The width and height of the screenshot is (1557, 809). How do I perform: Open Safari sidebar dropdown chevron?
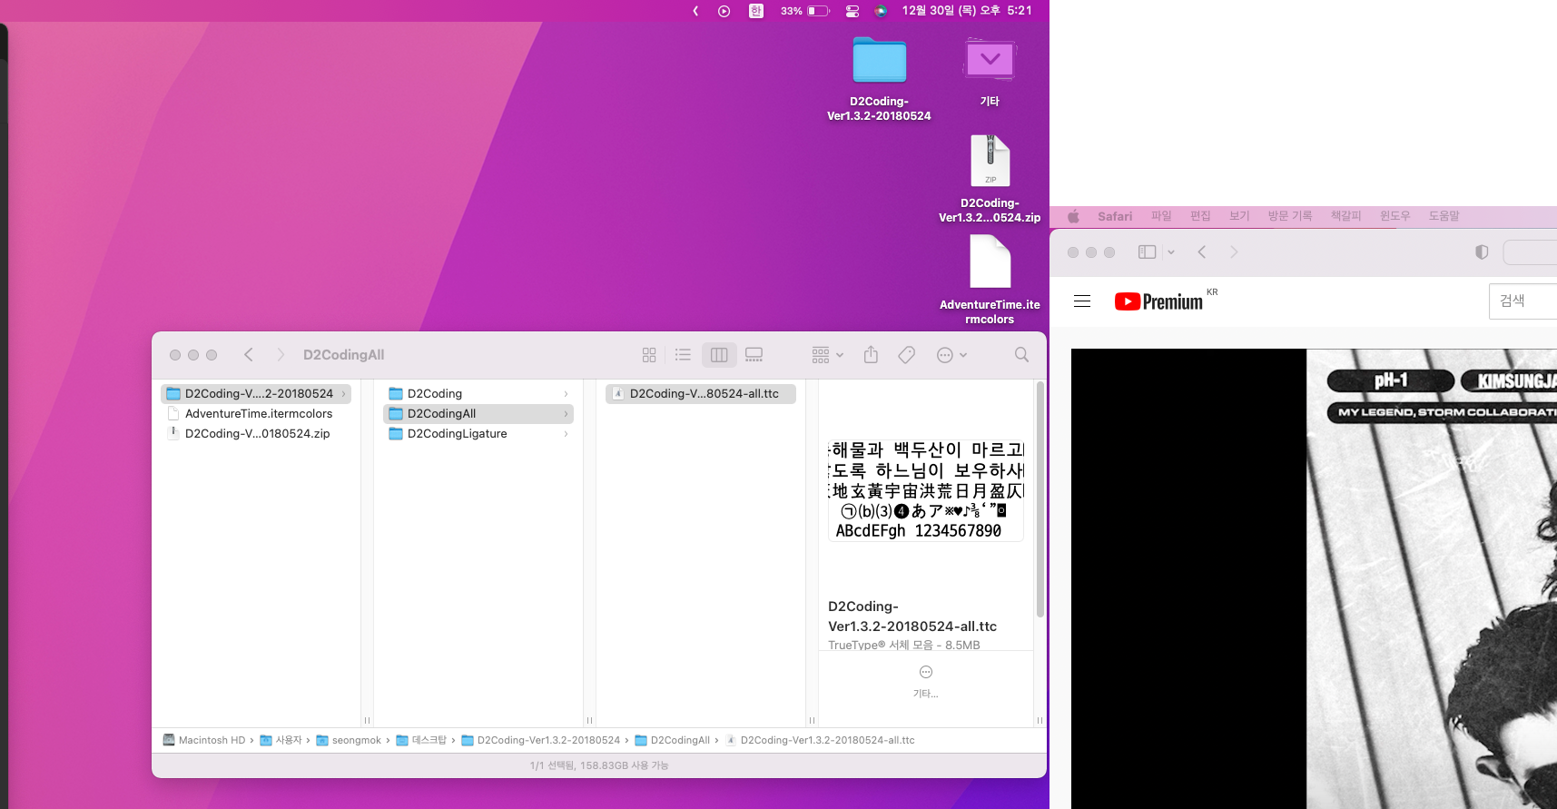point(1171,252)
